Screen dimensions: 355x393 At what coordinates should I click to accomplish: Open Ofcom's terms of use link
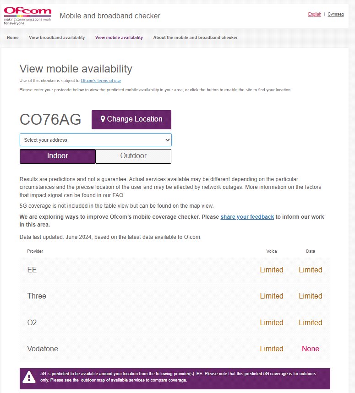click(x=101, y=81)
